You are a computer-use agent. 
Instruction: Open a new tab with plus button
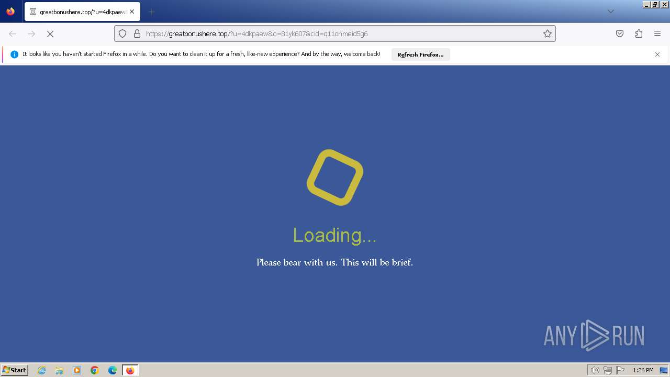(151, 12)
